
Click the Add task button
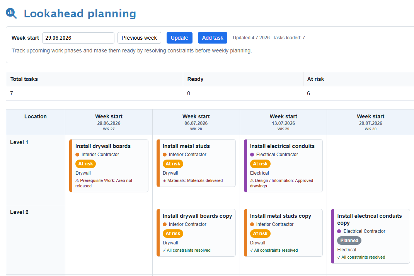tap(213, 38)
